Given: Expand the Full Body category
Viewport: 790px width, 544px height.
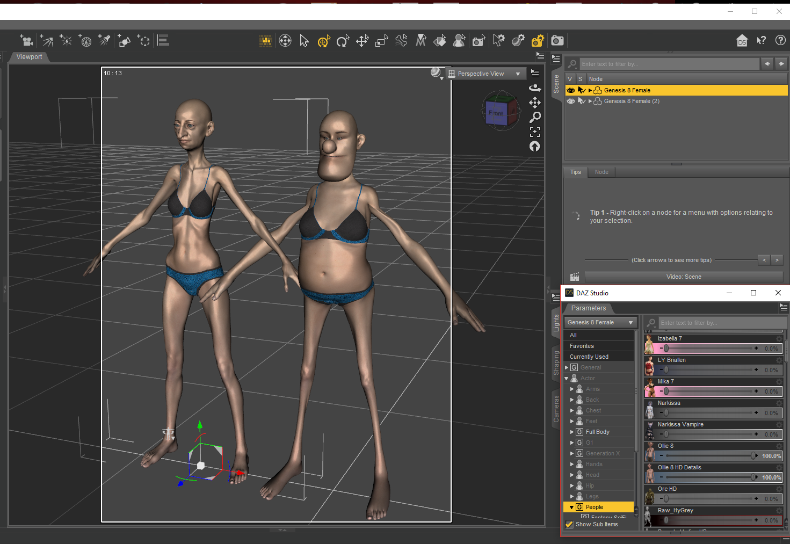Looking at the screenshot, I should coord(572,432).
